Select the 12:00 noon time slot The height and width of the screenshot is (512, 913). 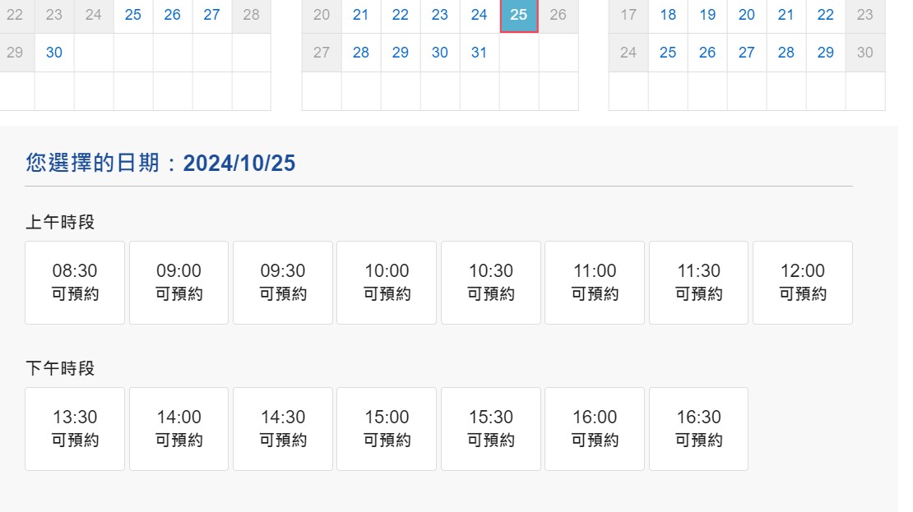point(803,282)
